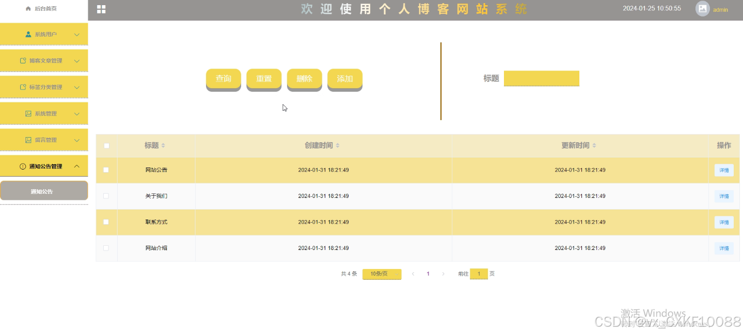Click the header date time 2024-01-25 10:50:55
The width and height of the screenshot is (743, 335).
pyautogui.click(x=652, y=9)
